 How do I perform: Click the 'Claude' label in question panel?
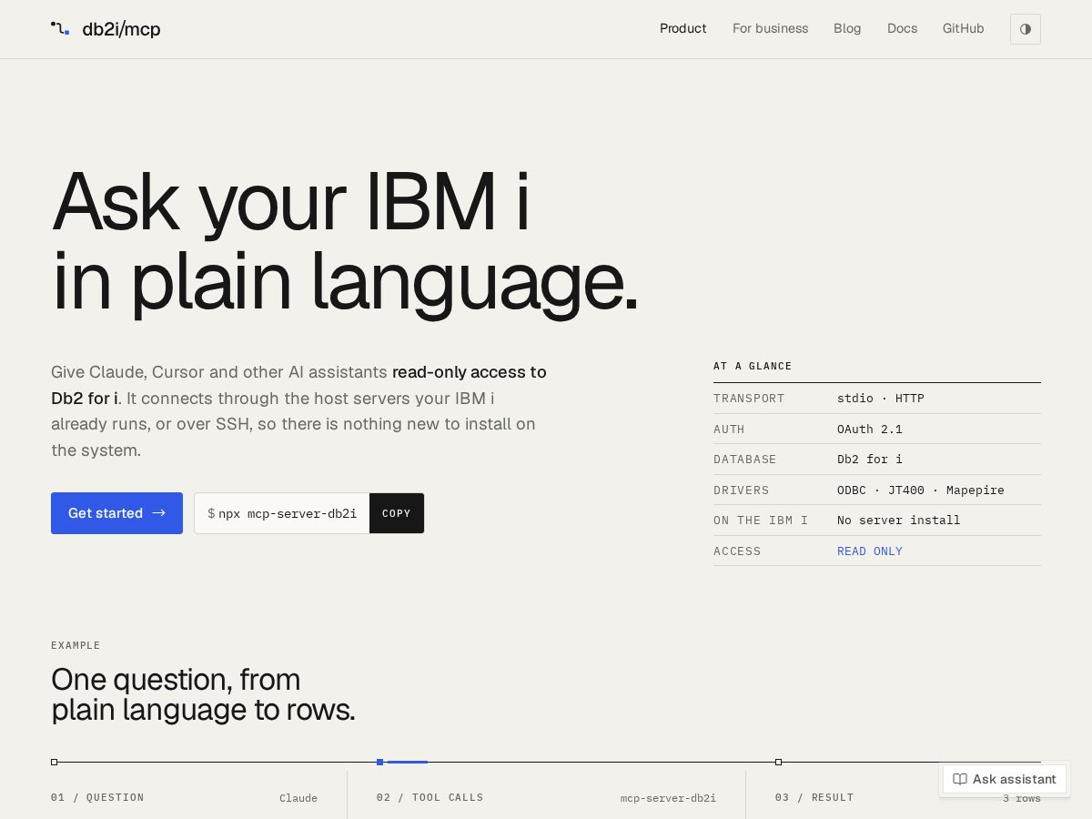coord(298,798)
